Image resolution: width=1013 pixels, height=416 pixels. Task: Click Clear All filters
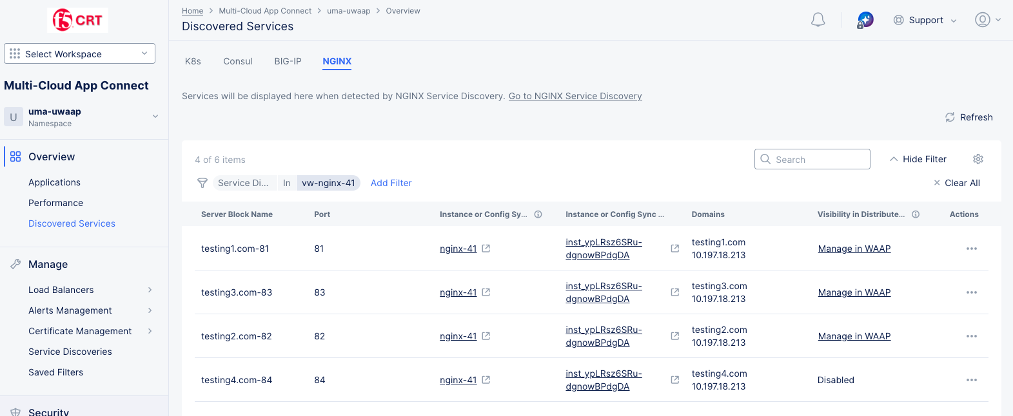[x=957, y=183]
